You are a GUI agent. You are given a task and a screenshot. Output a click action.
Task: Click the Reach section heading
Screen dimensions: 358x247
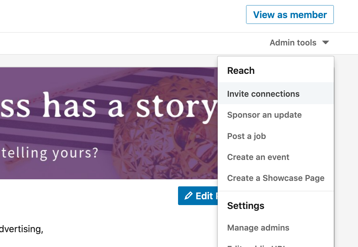241,71
